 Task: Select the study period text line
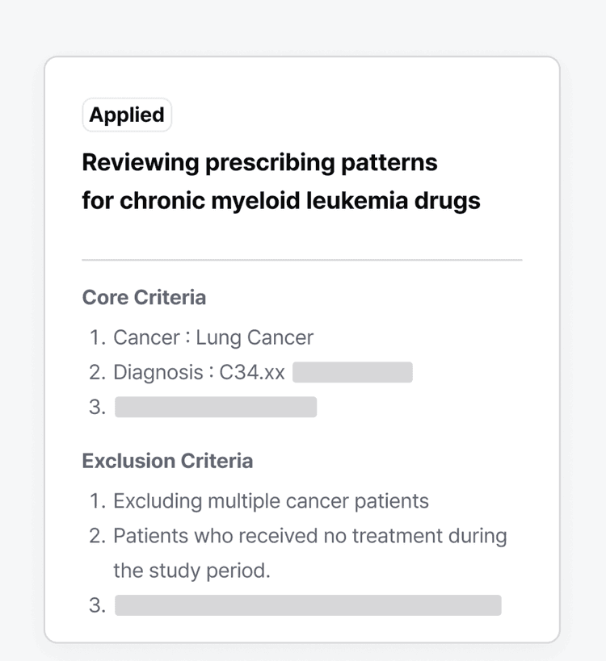pyautogui.click(x=191, y=571)
